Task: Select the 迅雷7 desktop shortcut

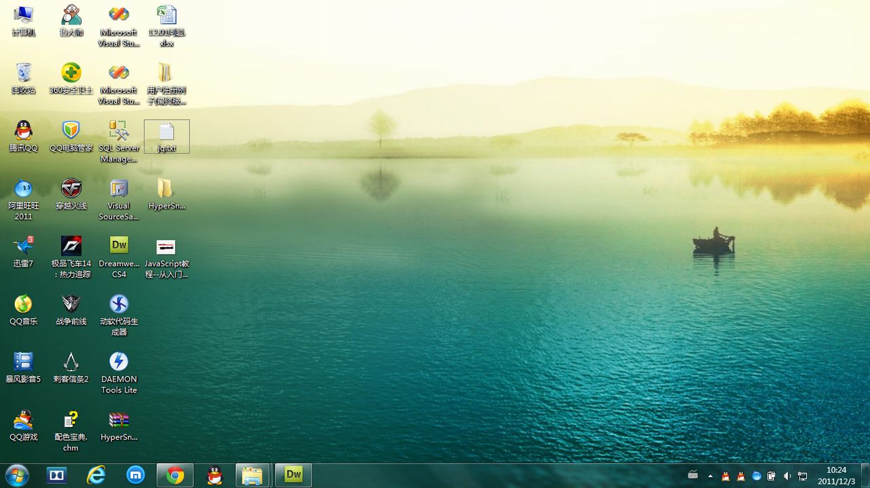Action: click(23, 252)
